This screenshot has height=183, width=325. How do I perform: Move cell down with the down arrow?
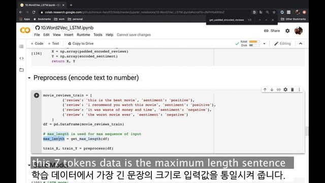coord(272,89)
